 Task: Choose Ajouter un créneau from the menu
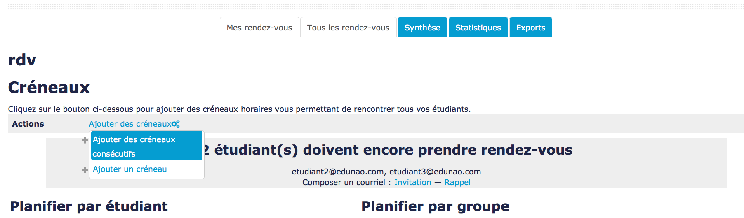[x=129, y=169]
